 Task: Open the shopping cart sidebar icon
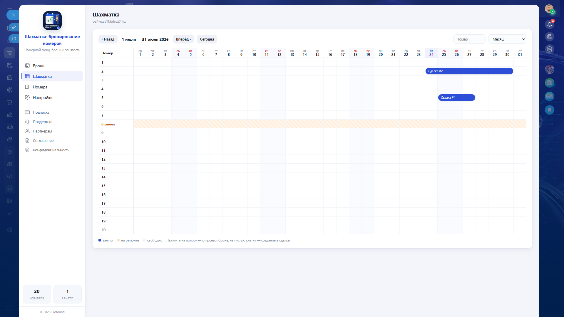10,102
